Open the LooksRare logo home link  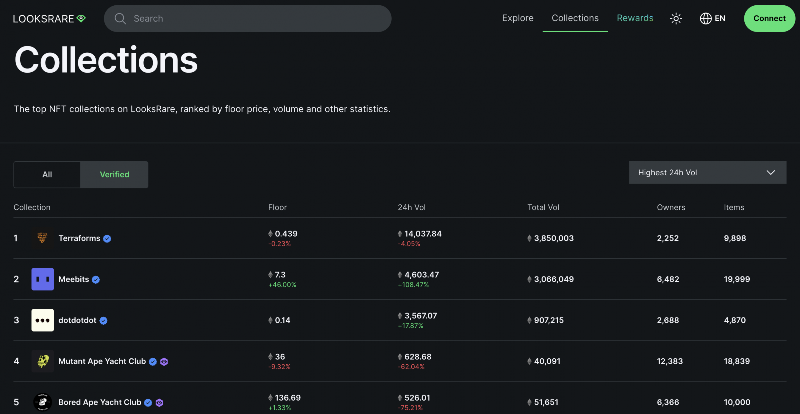point(49,18)
